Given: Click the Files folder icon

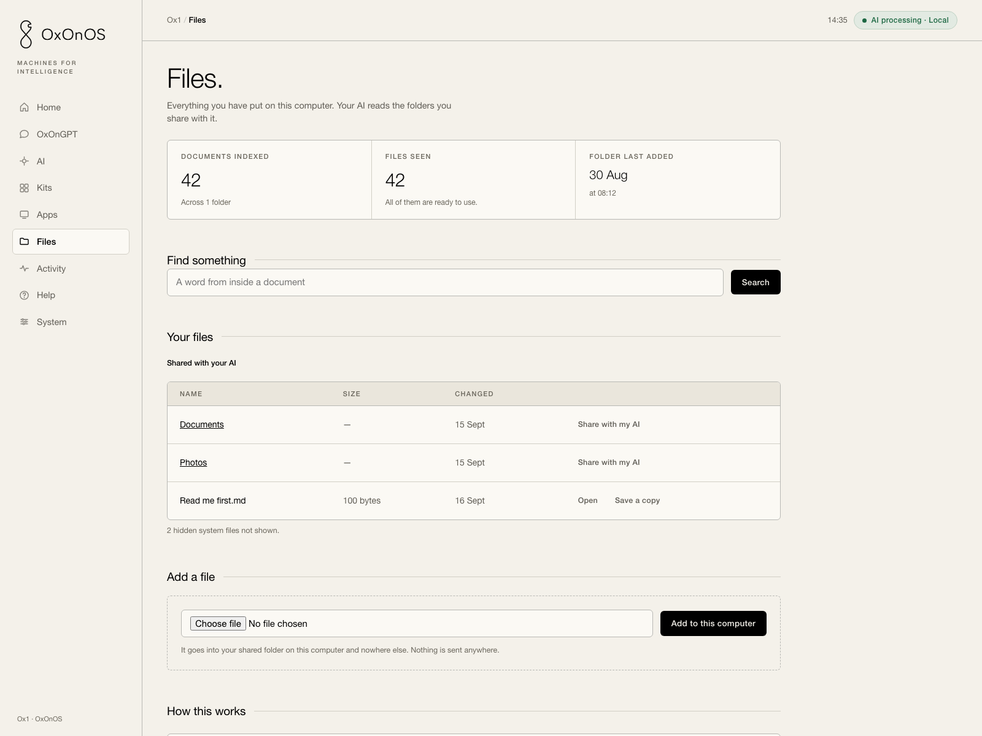Looking at the screenshot, I should [x=24, y=242].
